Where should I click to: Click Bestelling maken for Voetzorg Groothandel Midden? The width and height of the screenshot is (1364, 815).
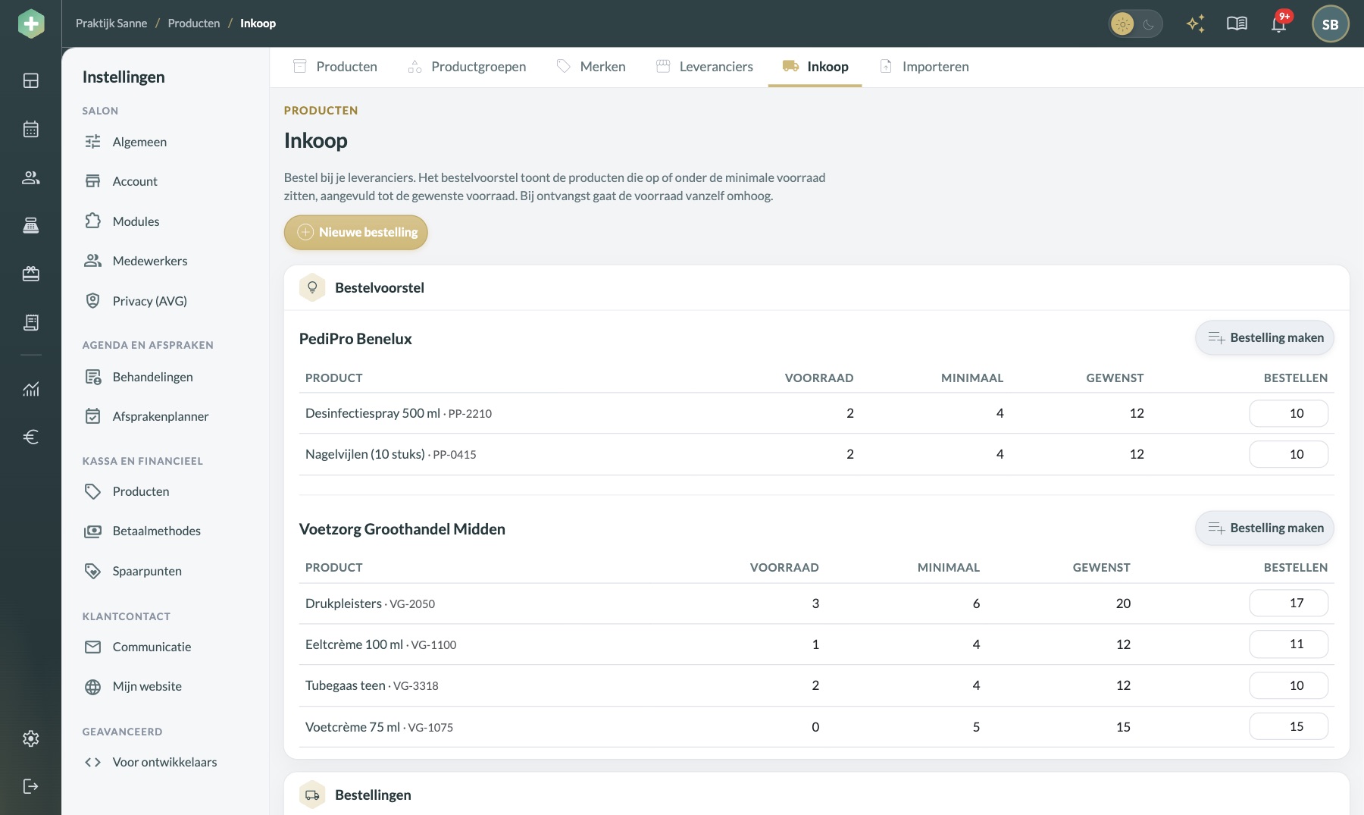point(1265,528)
